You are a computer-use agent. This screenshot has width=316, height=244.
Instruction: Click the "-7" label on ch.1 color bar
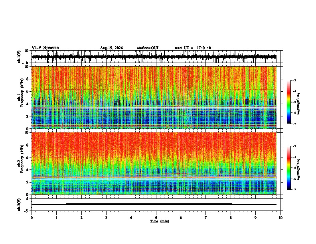tap(294, 124)
